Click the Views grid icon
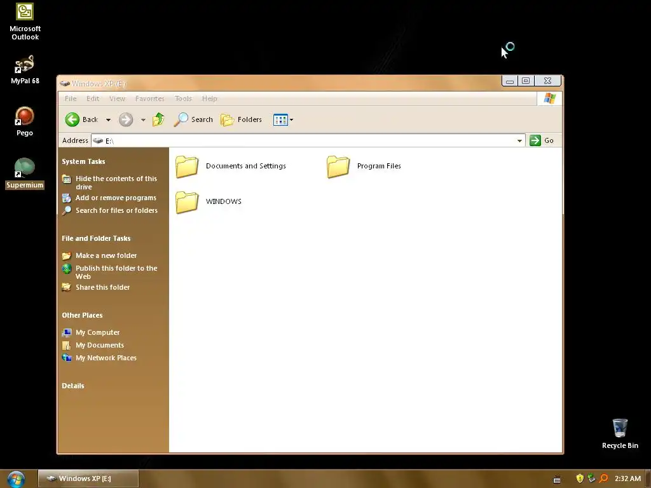651x488 pixels. click(x=280, y=119)
